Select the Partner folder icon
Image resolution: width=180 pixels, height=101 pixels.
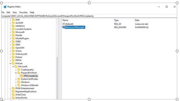(x=13, y=57)
